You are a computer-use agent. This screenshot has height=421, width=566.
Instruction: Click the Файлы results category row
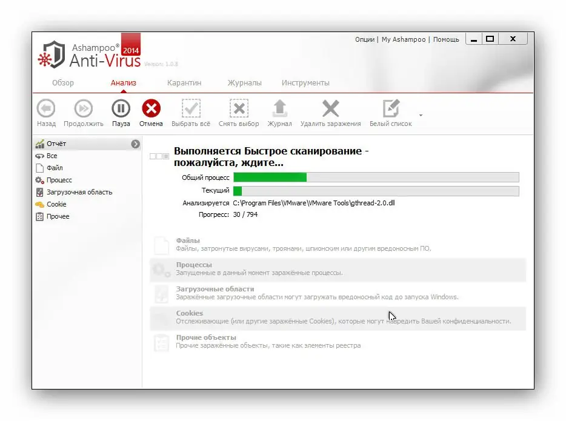(x=338, y=245)
